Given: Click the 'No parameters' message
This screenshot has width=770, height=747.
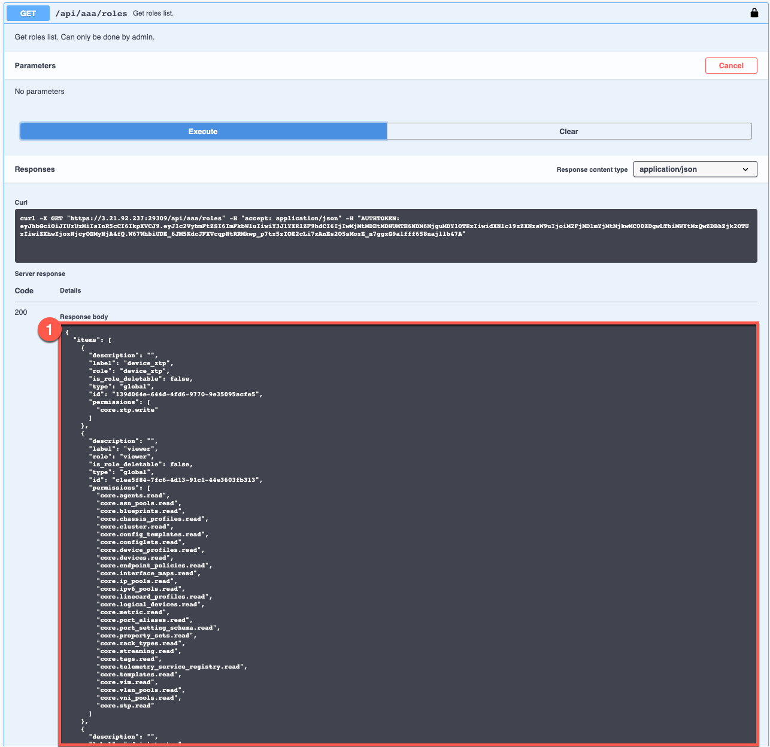Looking at the screenshot, I should point(40,91).
